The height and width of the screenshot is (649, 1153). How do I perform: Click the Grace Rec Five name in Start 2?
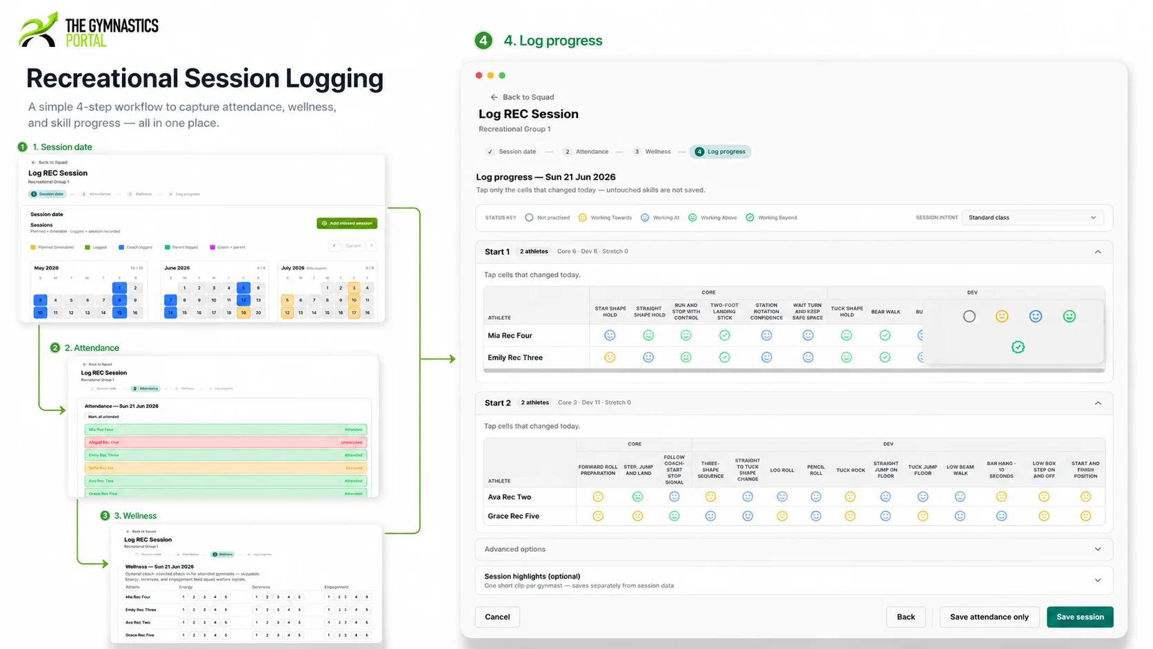pyautogui.click(x=513, y=516)
